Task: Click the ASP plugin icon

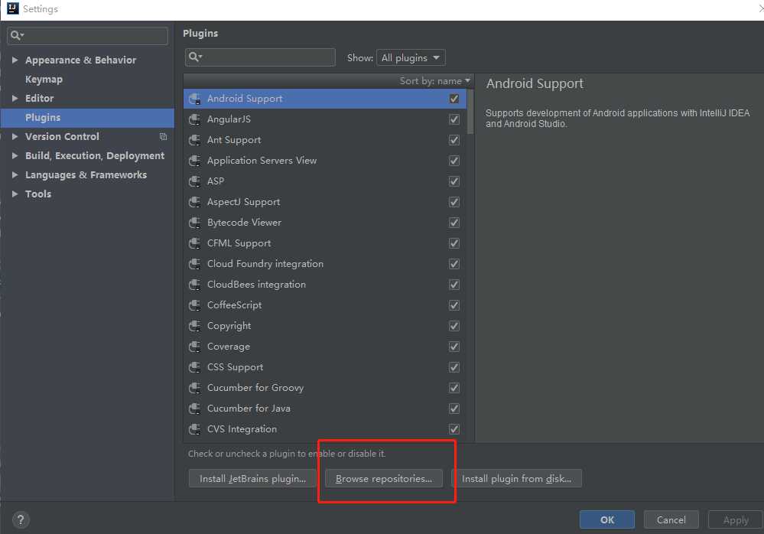Action: (194, 181)
